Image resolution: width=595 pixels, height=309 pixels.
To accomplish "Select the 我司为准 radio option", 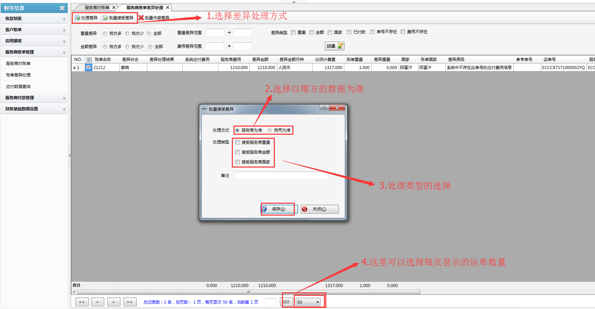I will pos(270,130).
